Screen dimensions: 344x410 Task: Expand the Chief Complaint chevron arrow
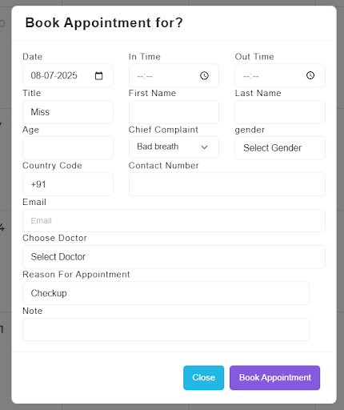(x=204, y=147)
